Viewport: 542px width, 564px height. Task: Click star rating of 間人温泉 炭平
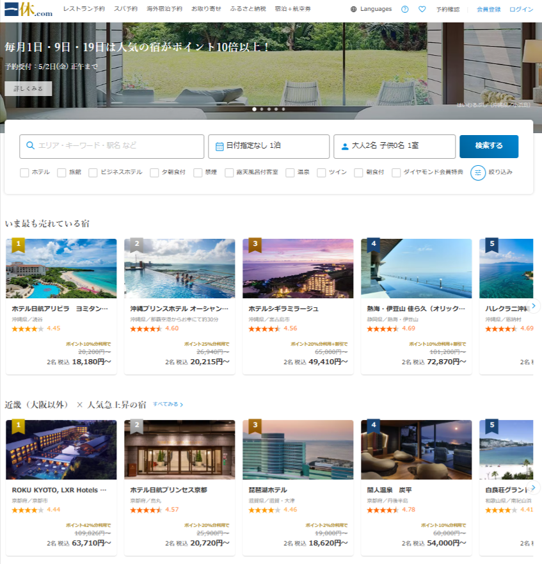coord(383,510)
